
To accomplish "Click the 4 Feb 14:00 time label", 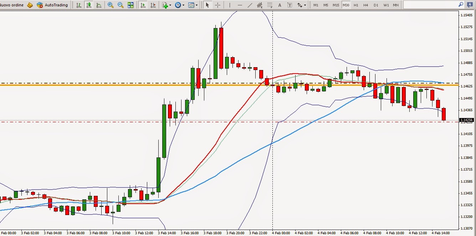I will tap(441, 233).
